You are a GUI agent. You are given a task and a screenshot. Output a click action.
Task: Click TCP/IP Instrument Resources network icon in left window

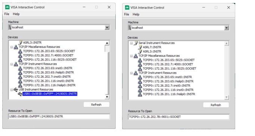tap(16, 64)
